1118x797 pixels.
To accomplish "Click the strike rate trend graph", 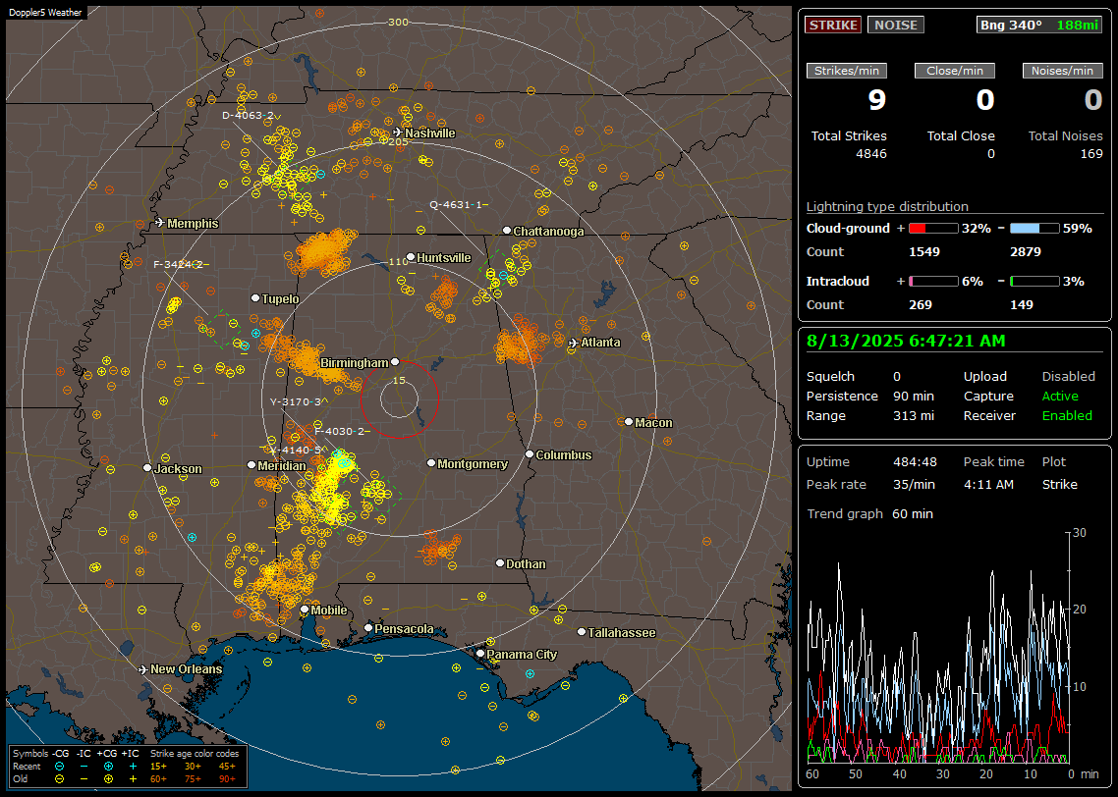I will (x=938, y=648).
